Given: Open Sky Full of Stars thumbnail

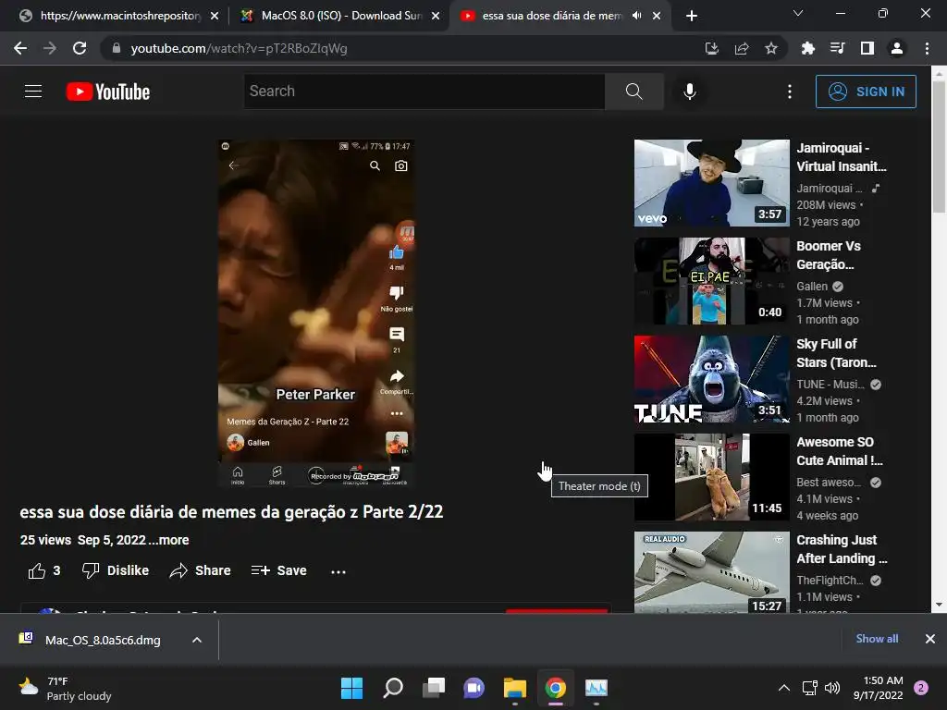Looking at the screenshot, I should (711, 379).
